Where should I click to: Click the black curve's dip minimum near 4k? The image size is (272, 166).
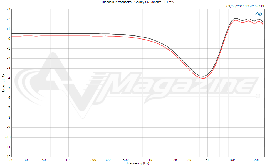203,76
